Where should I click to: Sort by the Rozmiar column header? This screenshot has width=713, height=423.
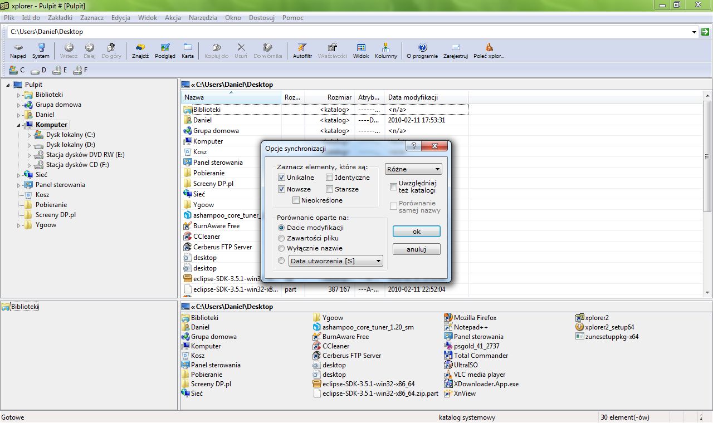pos(330,97)
